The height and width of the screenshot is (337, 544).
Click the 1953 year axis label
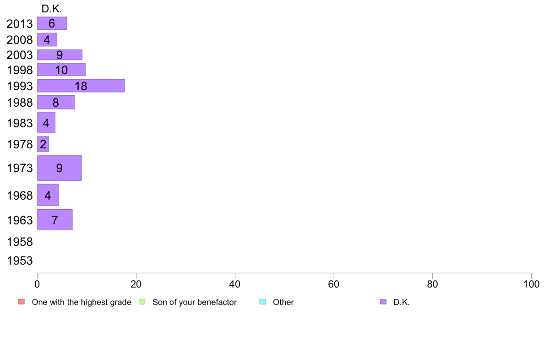coord(20,261)
